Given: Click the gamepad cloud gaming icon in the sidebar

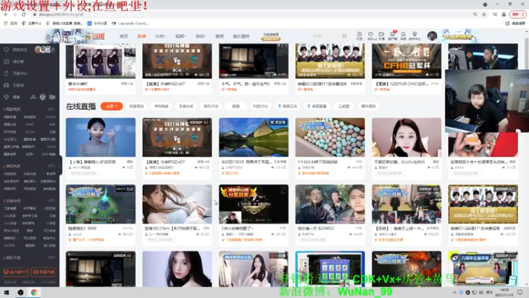Looking at the screenshot, I should click(6, 85).
